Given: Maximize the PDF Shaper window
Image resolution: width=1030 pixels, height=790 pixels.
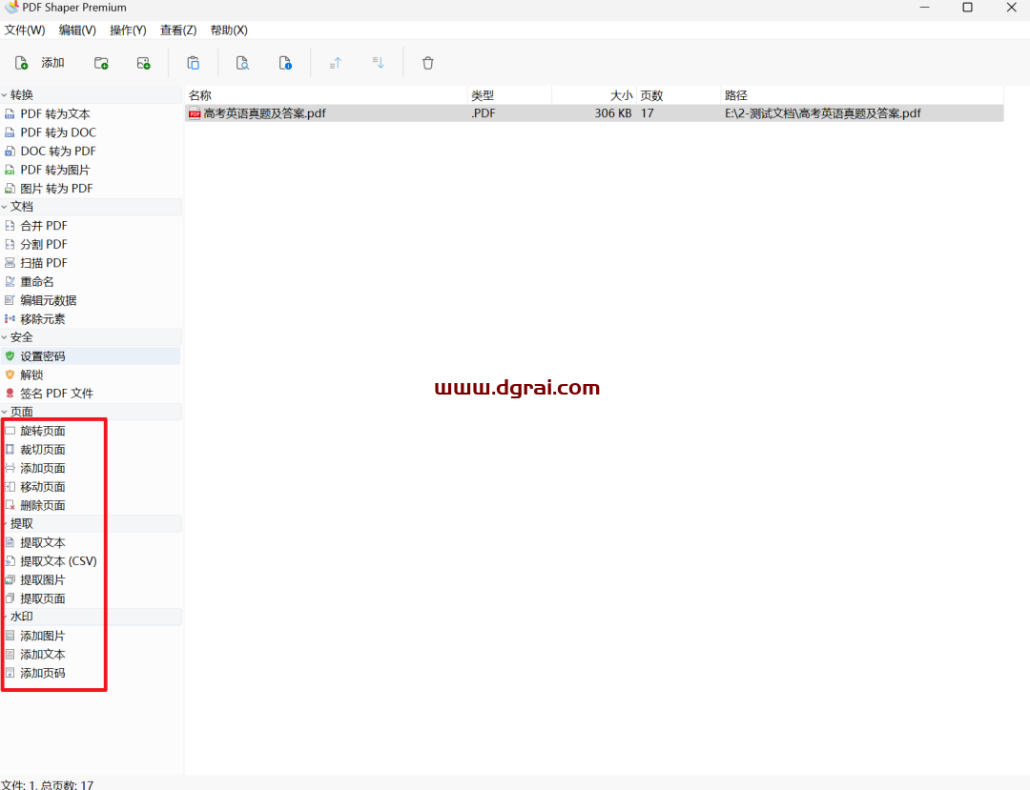Looking at the screenshot, I should click(x=968, y=8).
